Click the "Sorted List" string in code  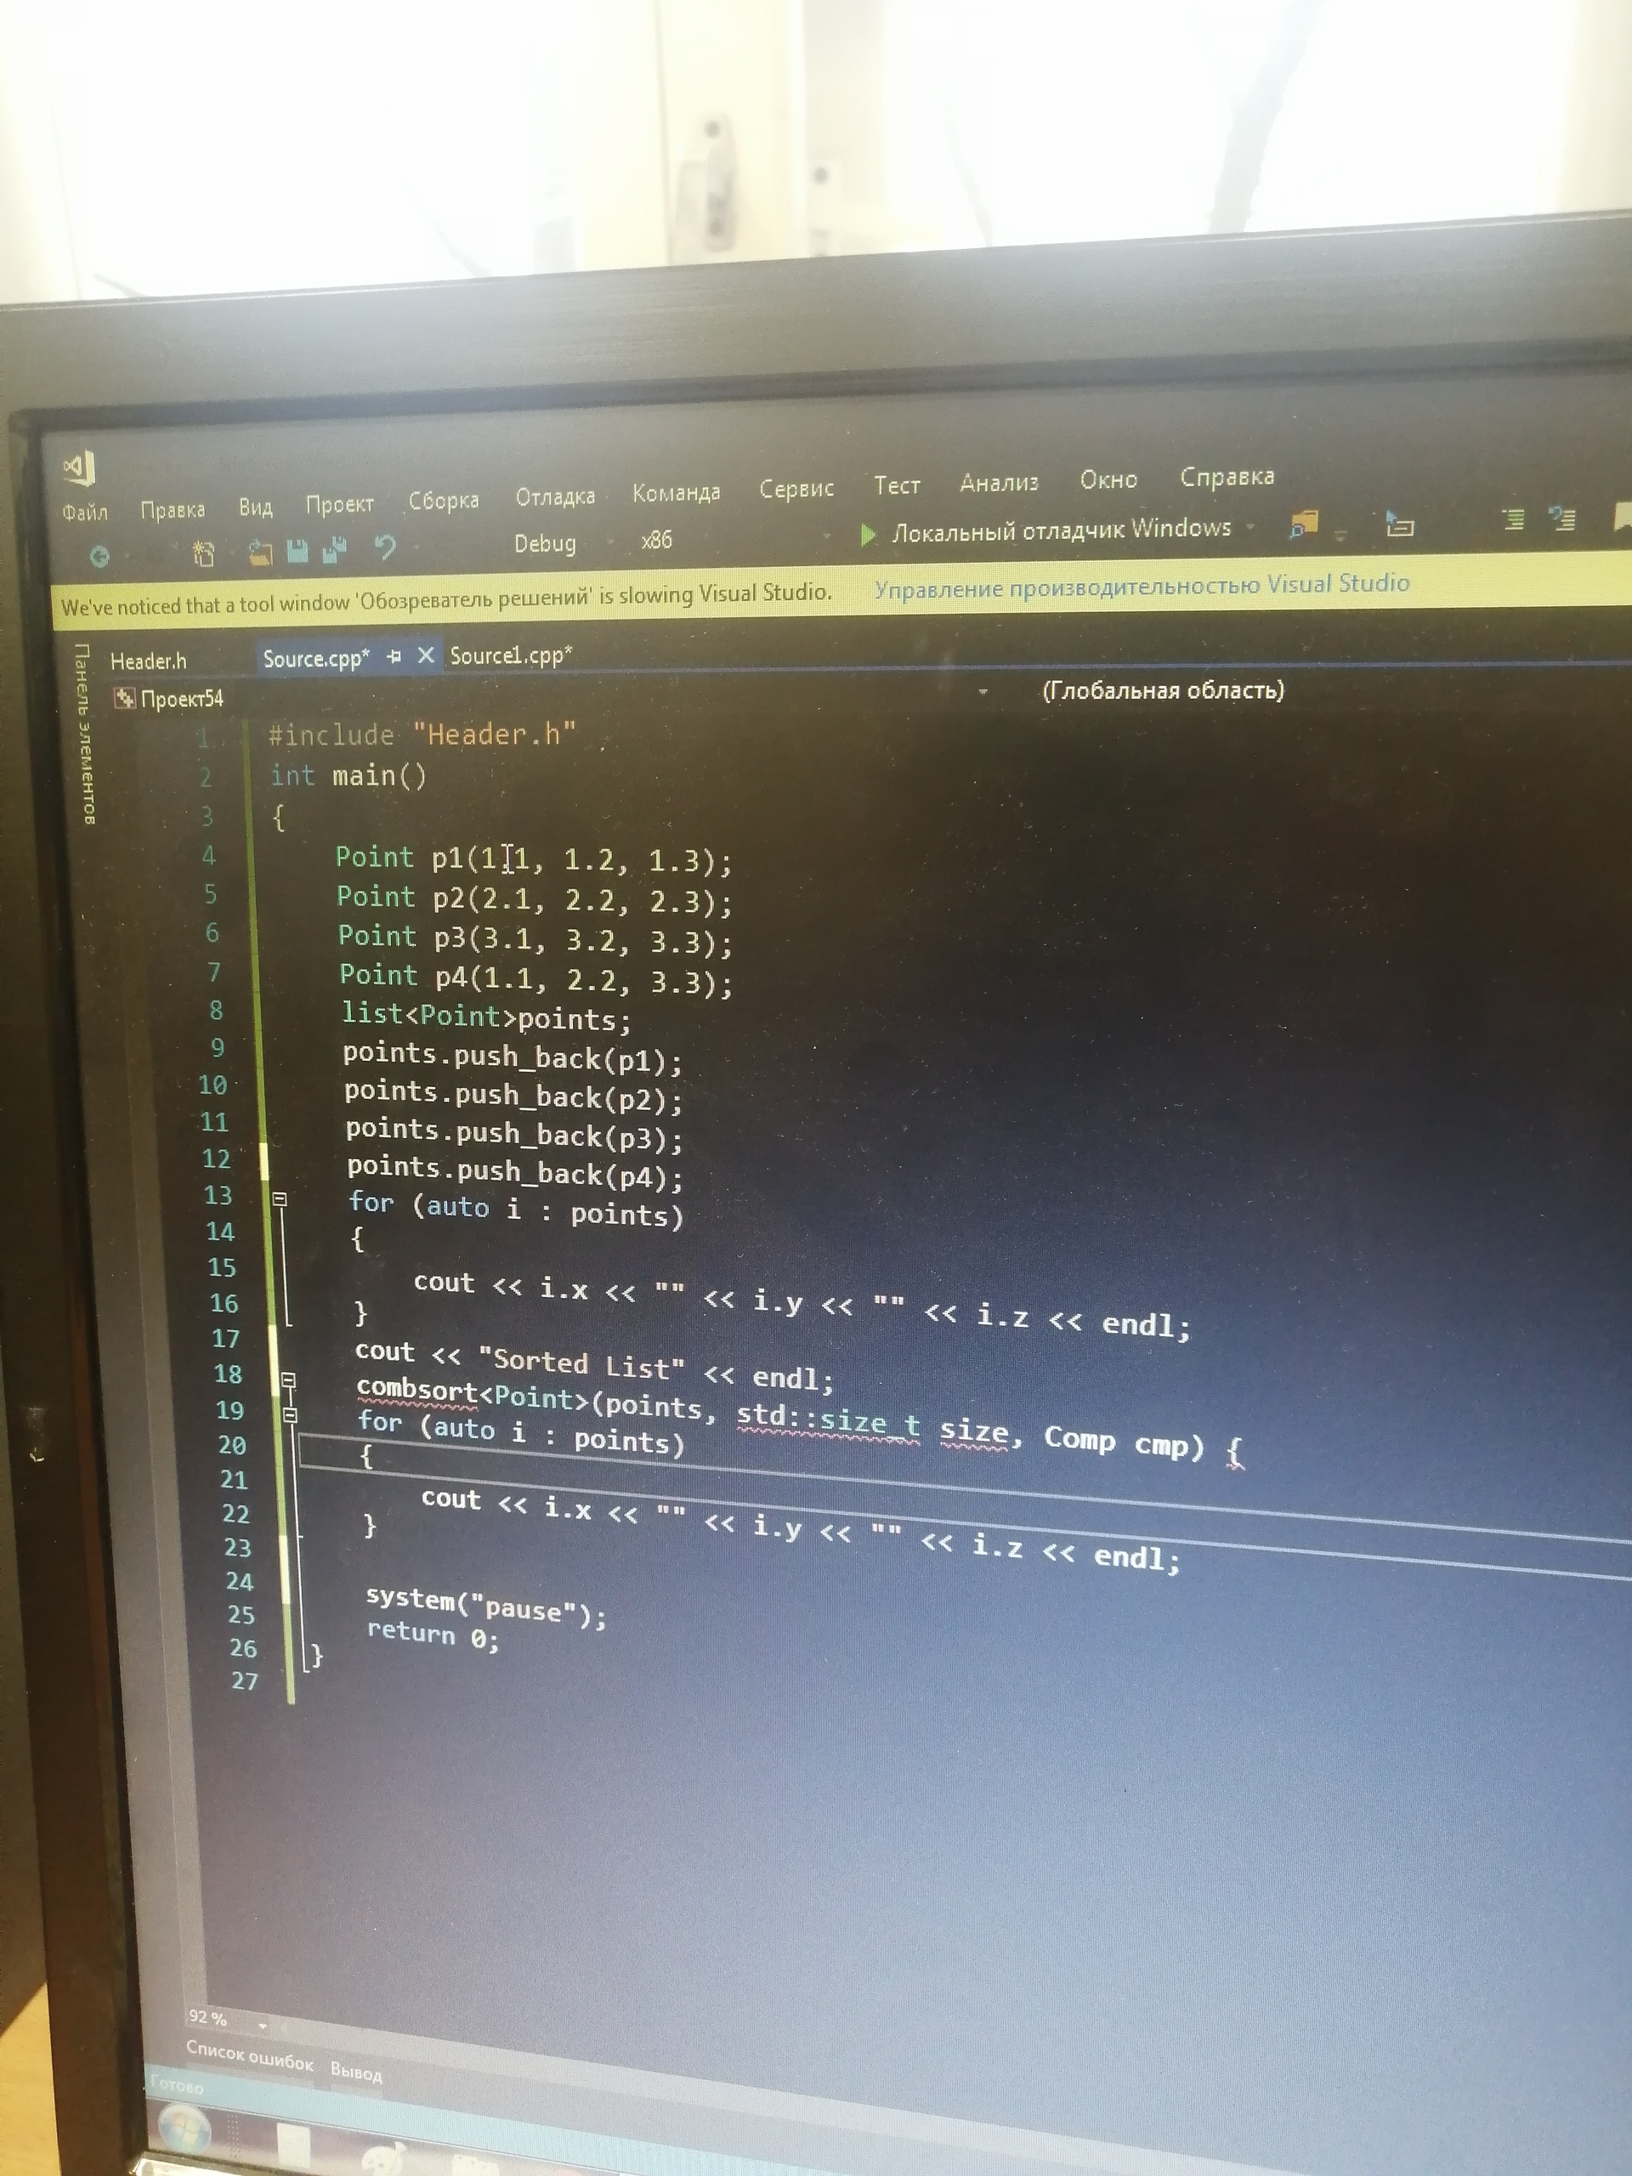click(581, 1363)
